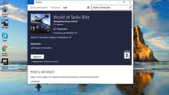Open the World of Tanks desktop shortcut

tap(5, 12)
